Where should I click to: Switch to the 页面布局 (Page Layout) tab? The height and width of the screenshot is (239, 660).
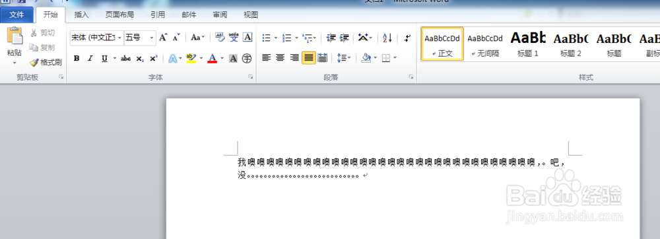119,15
